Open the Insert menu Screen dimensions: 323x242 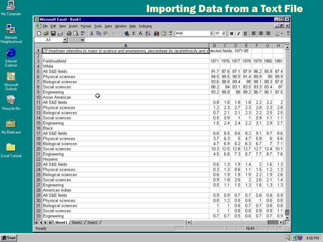[73, 26]
